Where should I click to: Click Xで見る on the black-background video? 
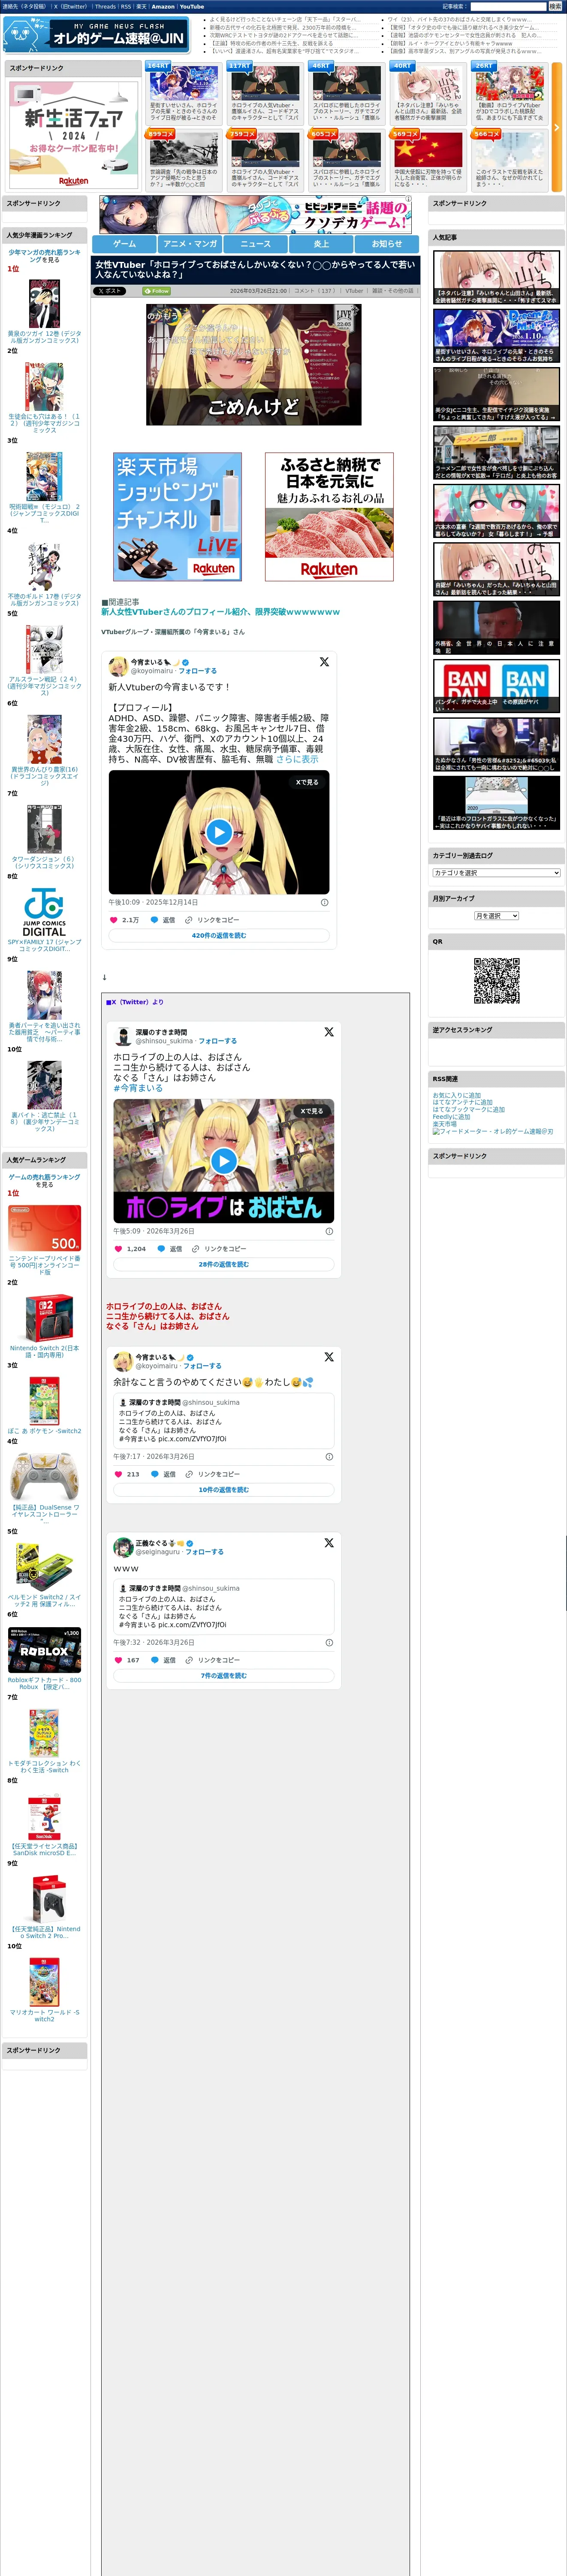pyautogui.click(x=308, y=782)
